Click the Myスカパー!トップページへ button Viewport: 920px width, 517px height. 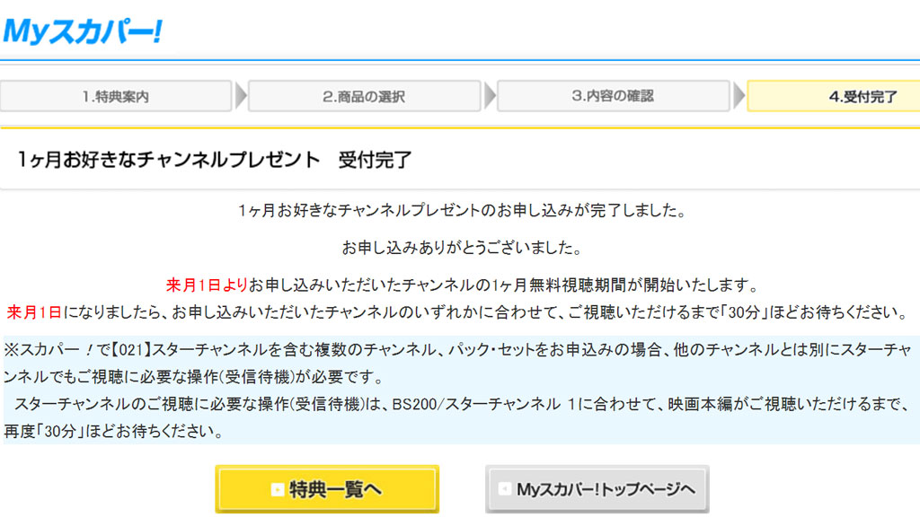(597, 489)
